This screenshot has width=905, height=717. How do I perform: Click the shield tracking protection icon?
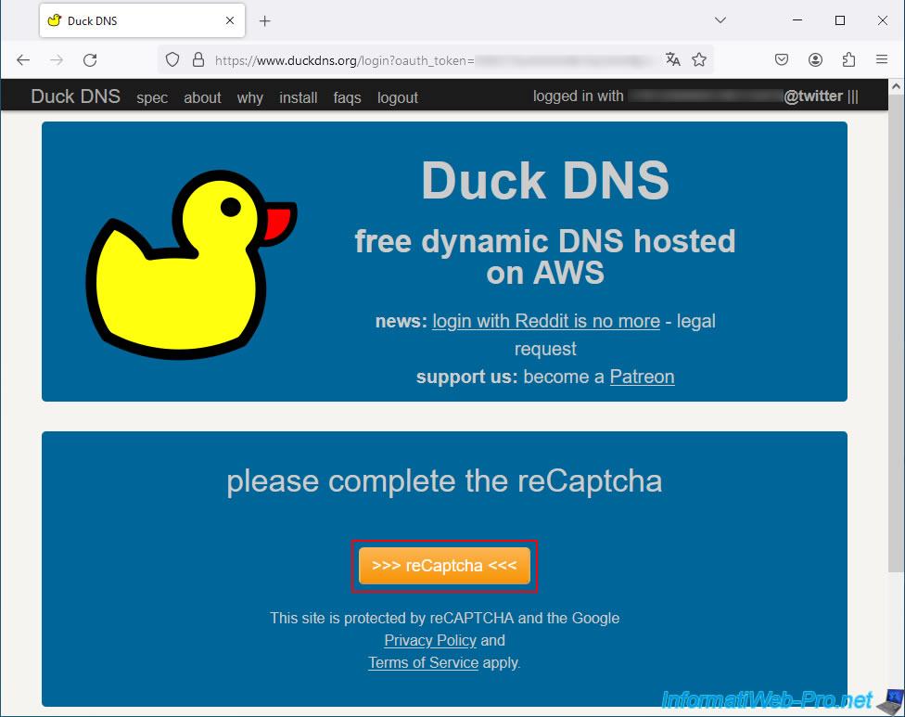tap(172, 59)
